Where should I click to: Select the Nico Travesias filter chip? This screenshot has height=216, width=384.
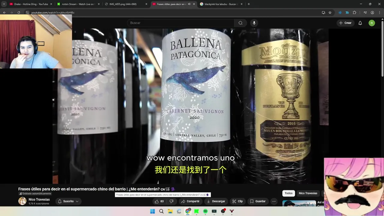[x=308, y=193]
